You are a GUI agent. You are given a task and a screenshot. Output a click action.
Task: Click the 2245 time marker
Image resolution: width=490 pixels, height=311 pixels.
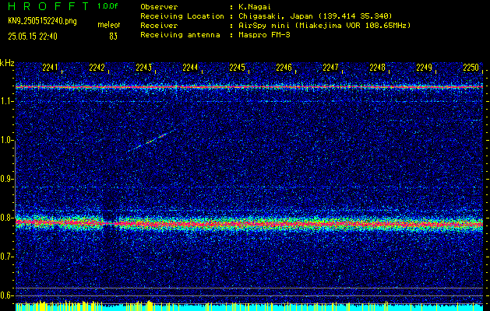[237, 68]
